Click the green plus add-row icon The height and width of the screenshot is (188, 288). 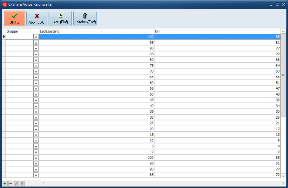5,184
